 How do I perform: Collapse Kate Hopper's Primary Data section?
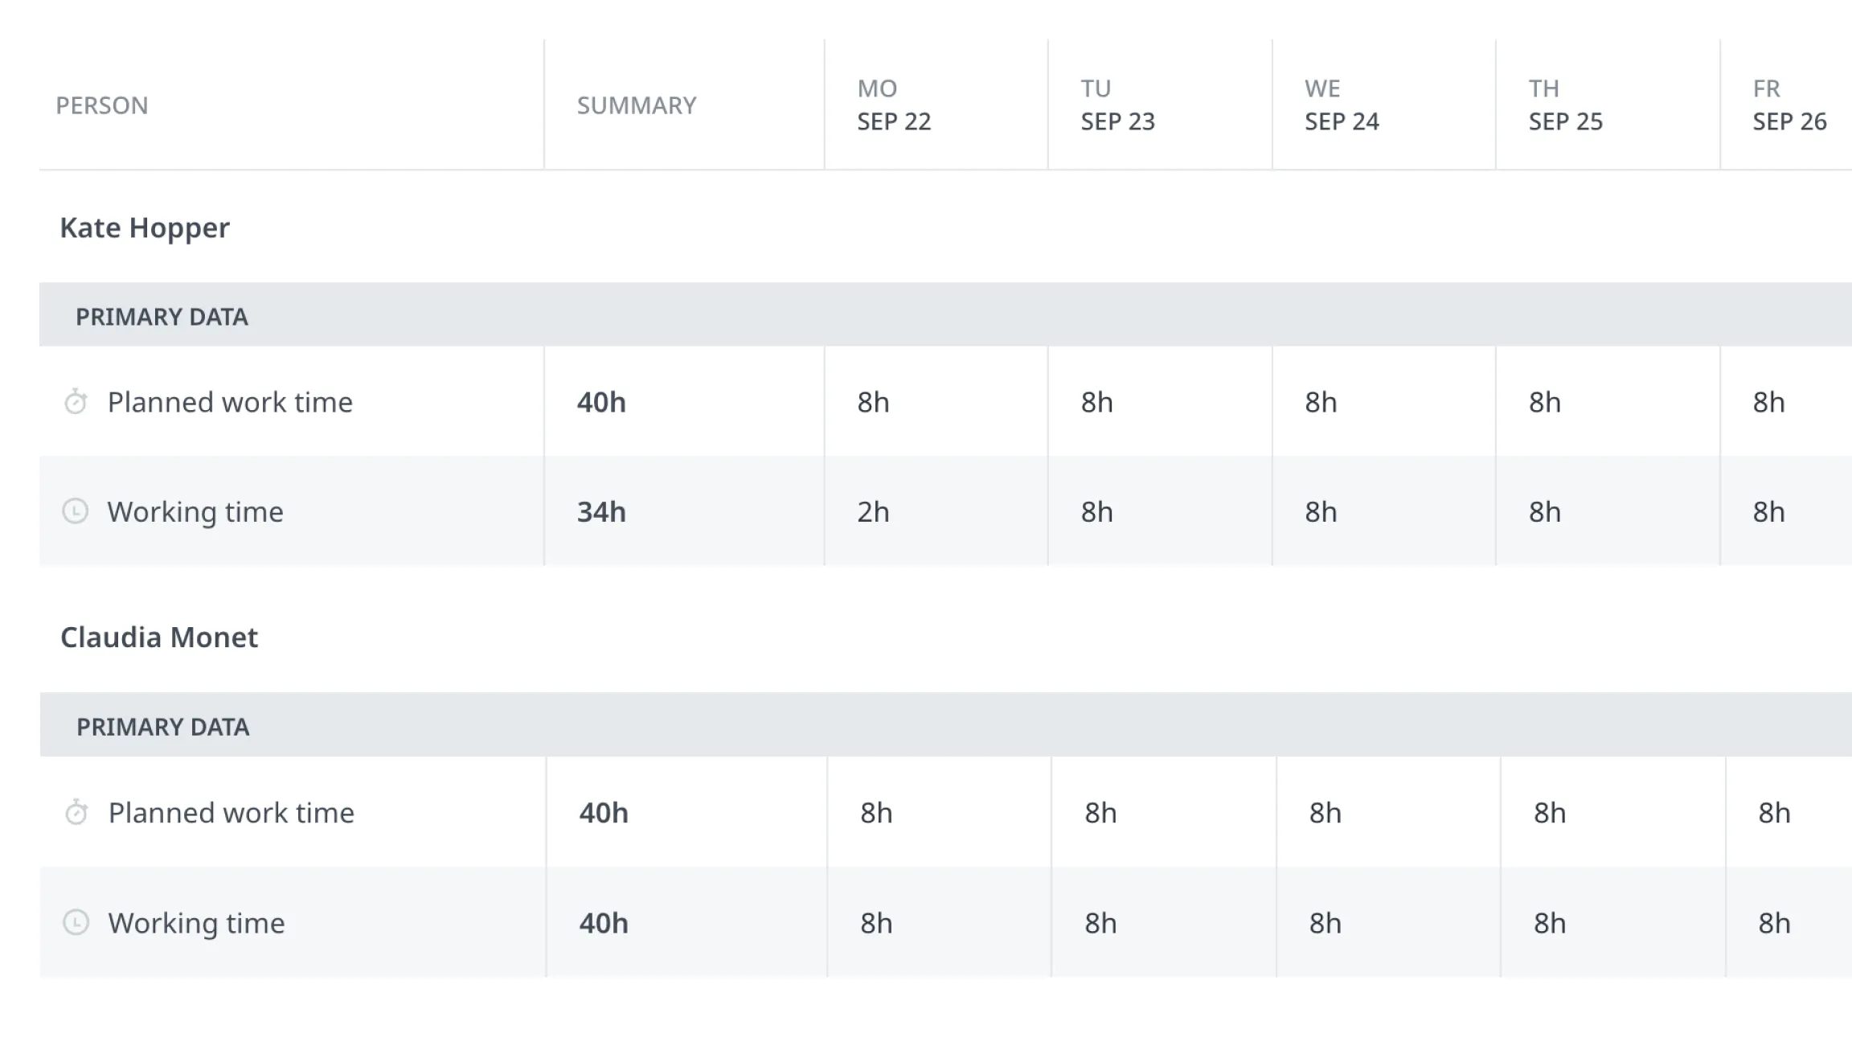pos(162,317)
